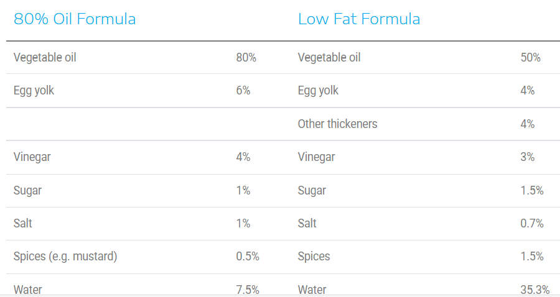Click the 1.5% sugar value
The height and width of the screenshot is (297, 560).
(x=532, y=190)
